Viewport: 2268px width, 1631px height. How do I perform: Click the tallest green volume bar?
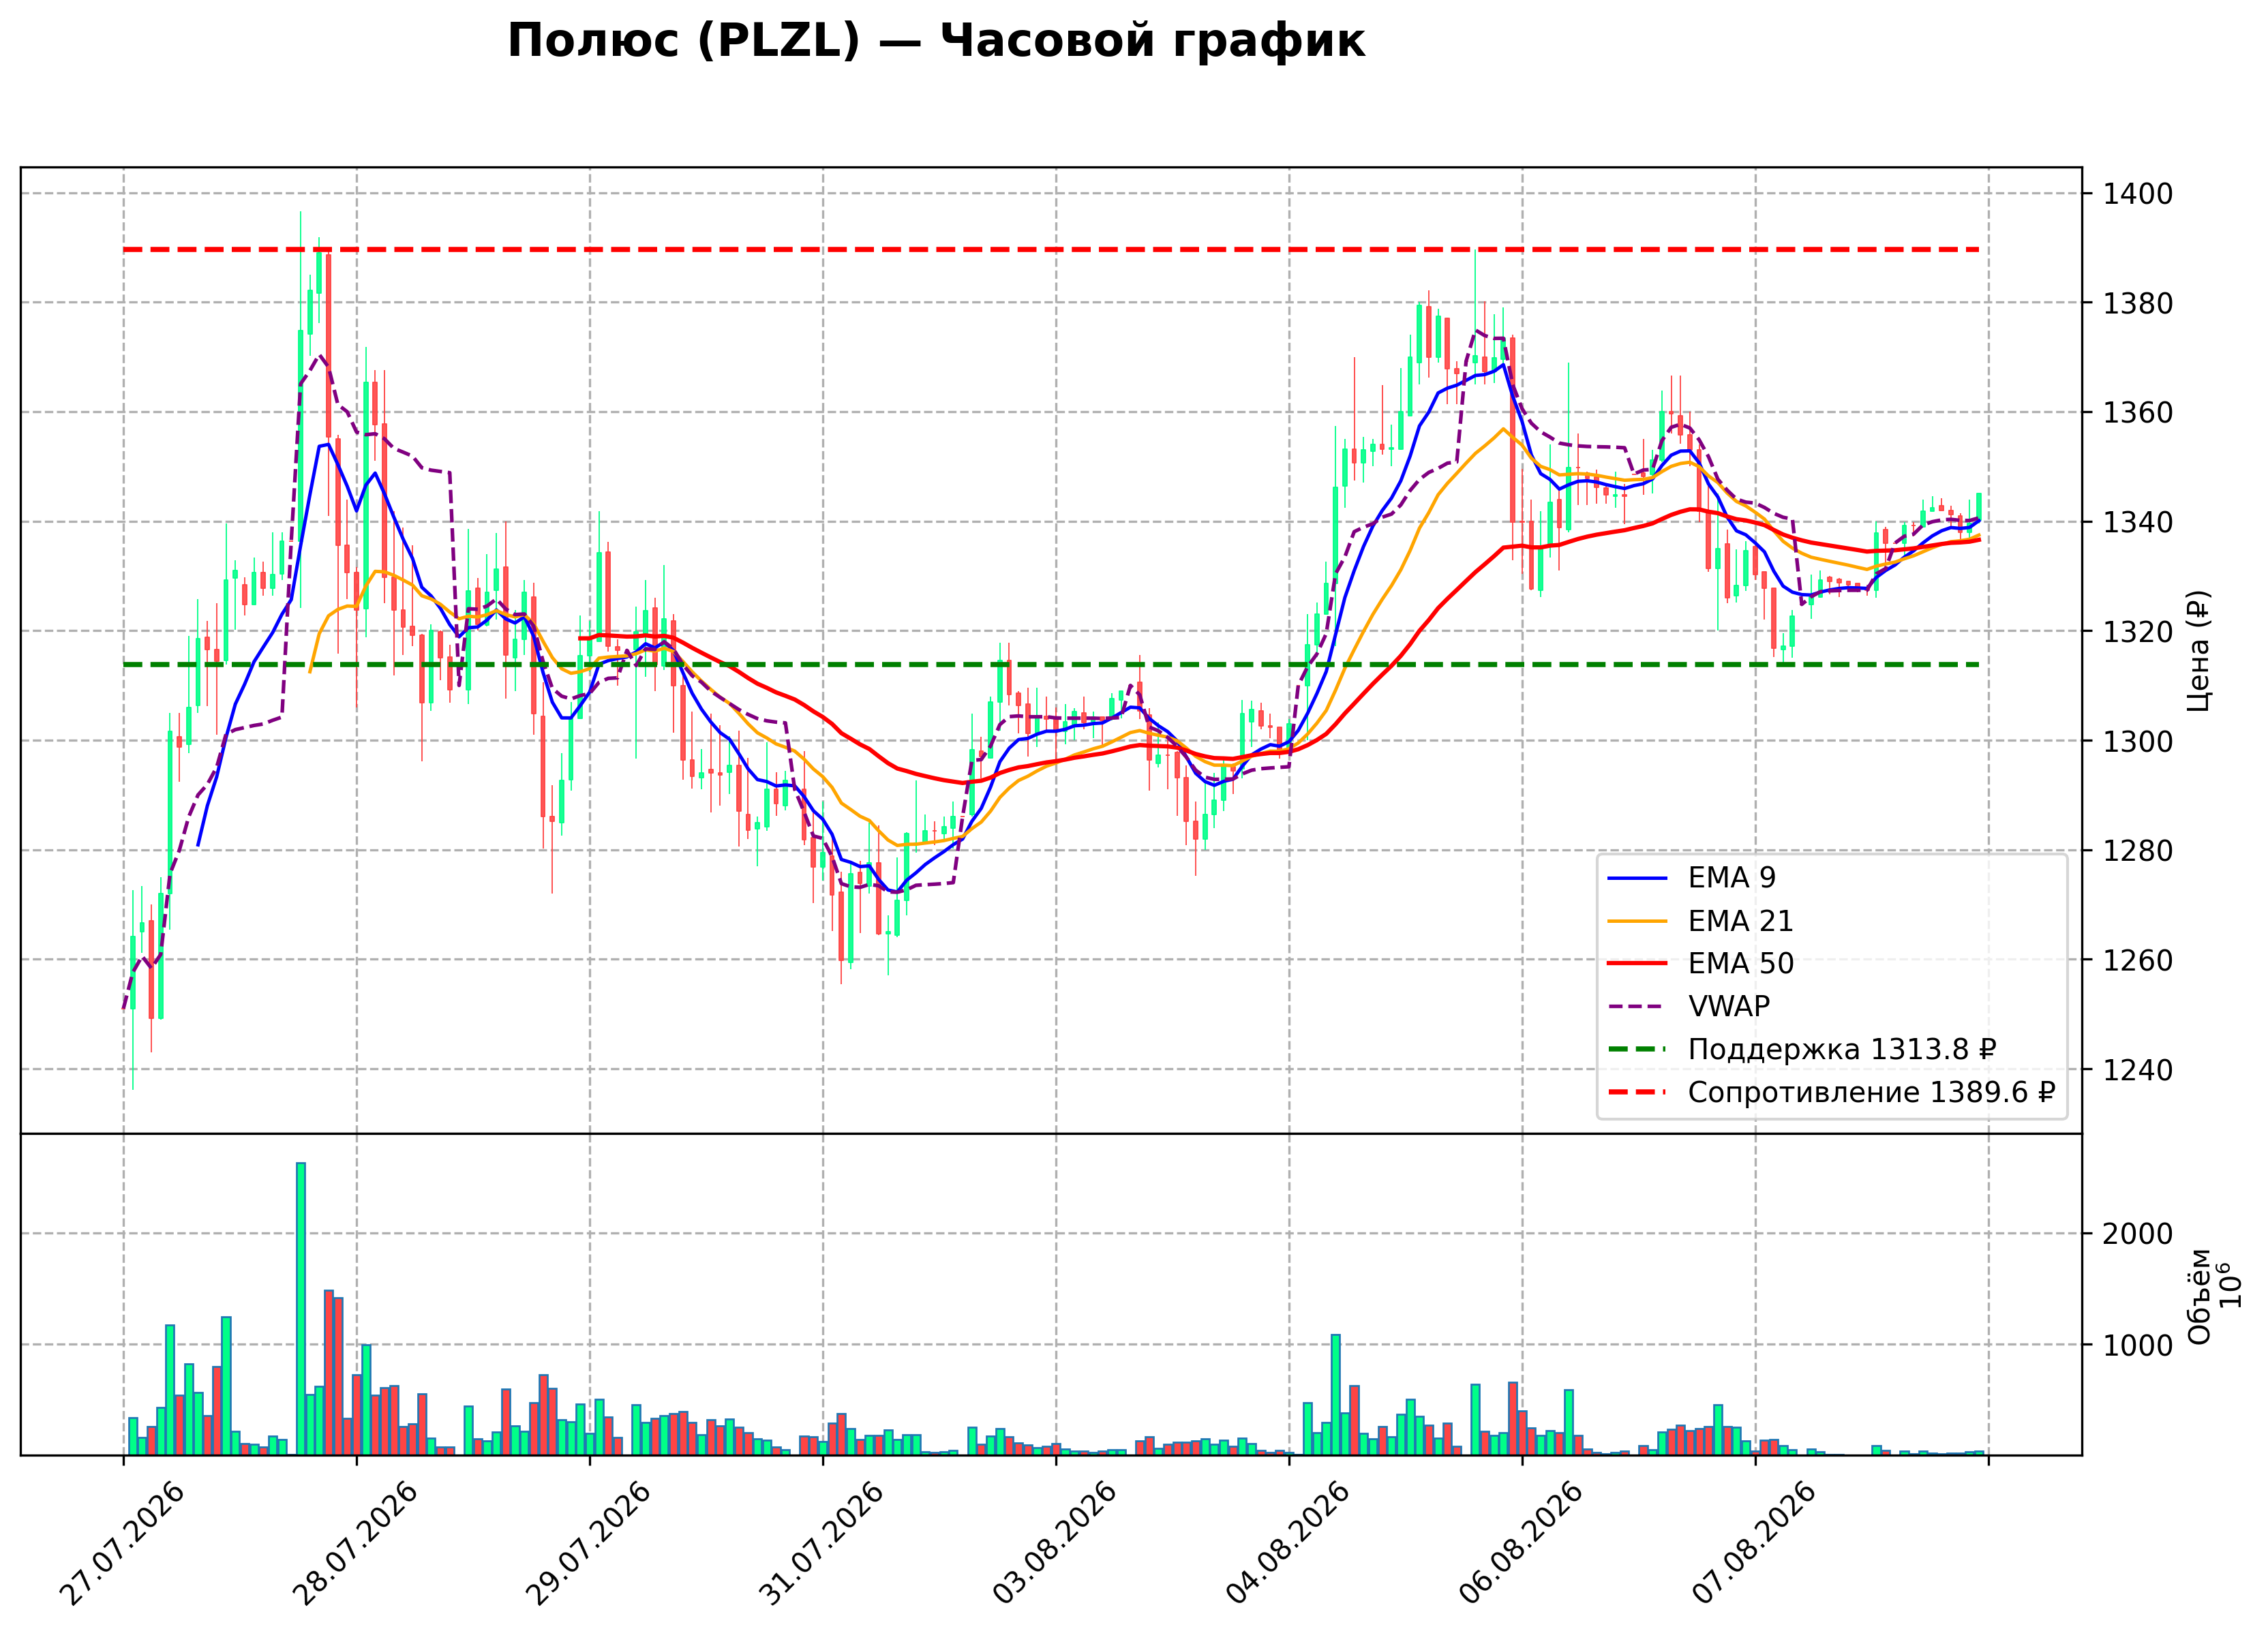point(301,1308)
